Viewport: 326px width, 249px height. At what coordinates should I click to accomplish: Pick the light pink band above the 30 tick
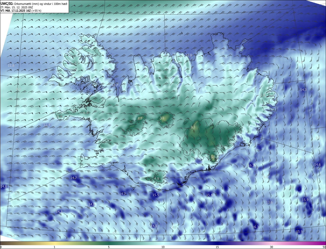(271, 243)
